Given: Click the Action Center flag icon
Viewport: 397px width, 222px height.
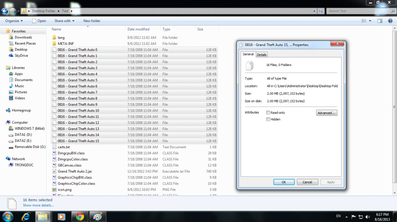Looking at the screenshot, I should point(354,217).
